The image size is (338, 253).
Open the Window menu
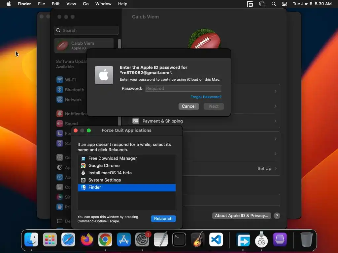(x=103, y=4)
